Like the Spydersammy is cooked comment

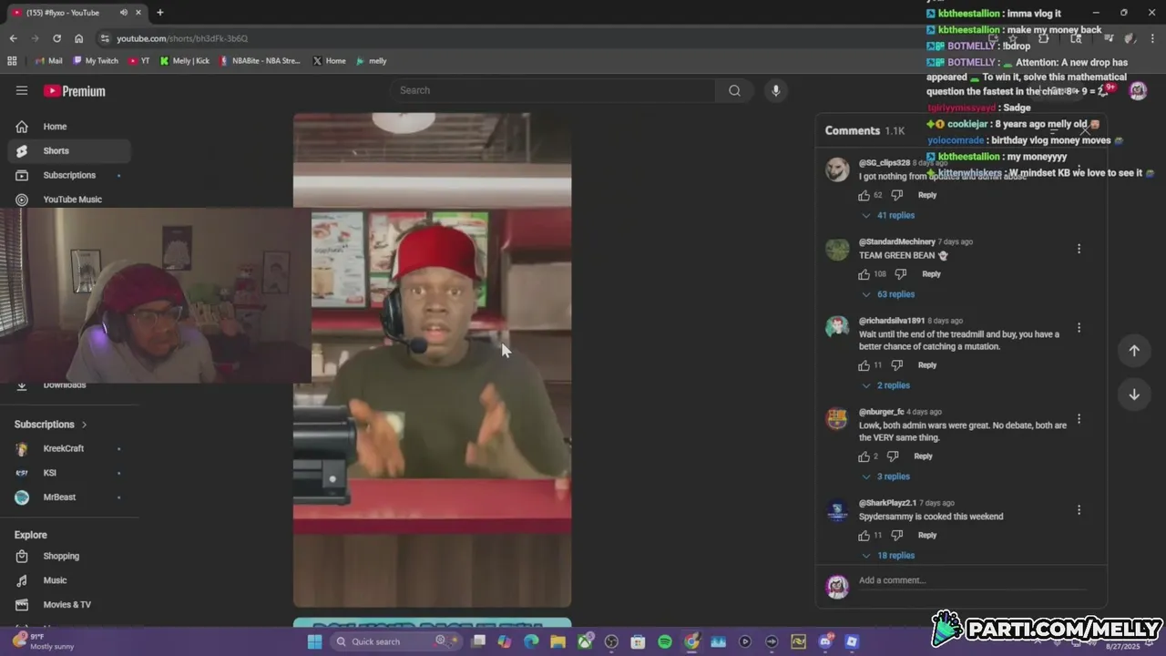(864, 536)
